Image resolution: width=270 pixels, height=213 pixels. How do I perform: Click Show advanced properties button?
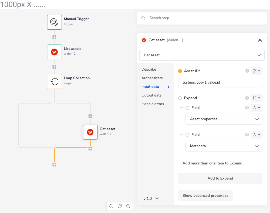[x=205, y=195]
